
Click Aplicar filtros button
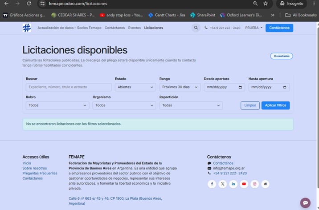[275, 105]
